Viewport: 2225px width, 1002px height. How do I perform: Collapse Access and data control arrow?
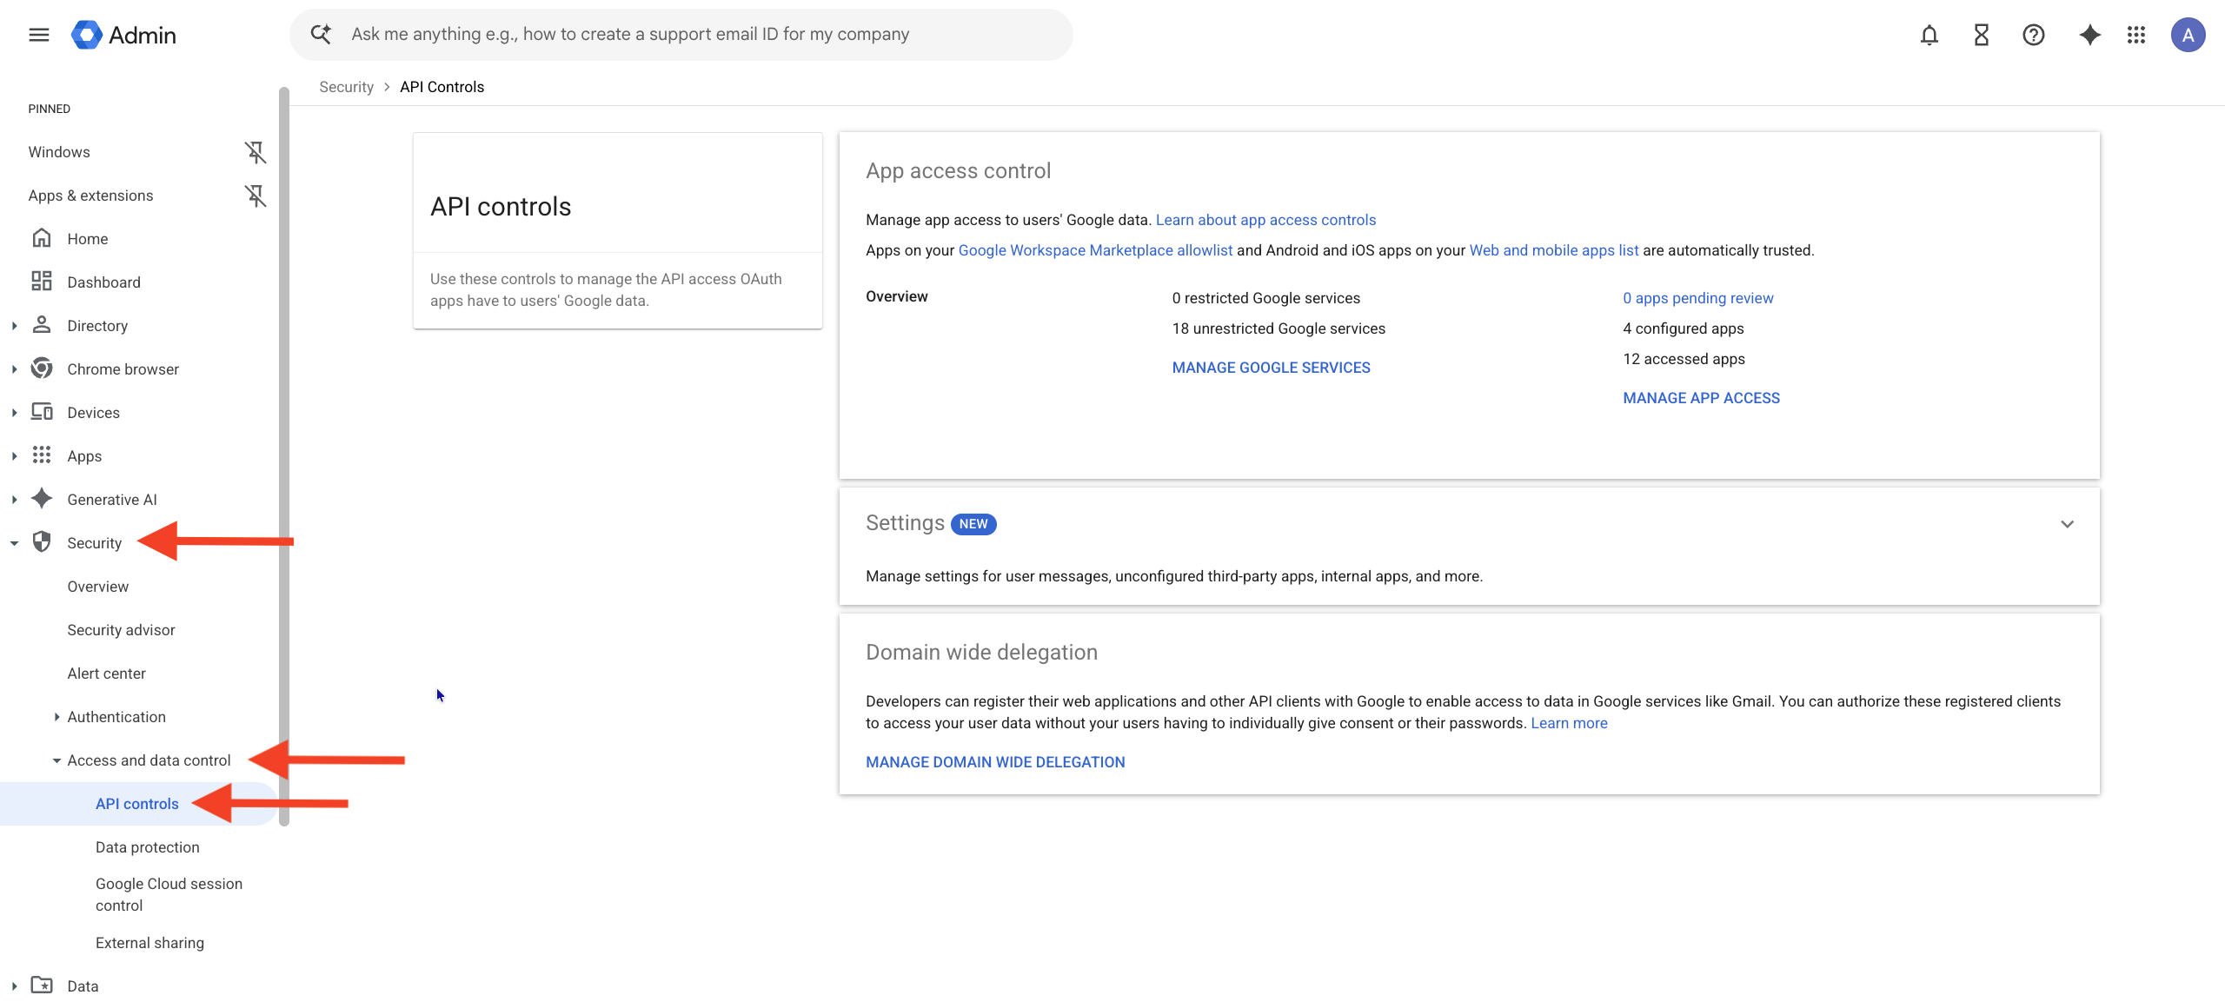coord(56,760)
